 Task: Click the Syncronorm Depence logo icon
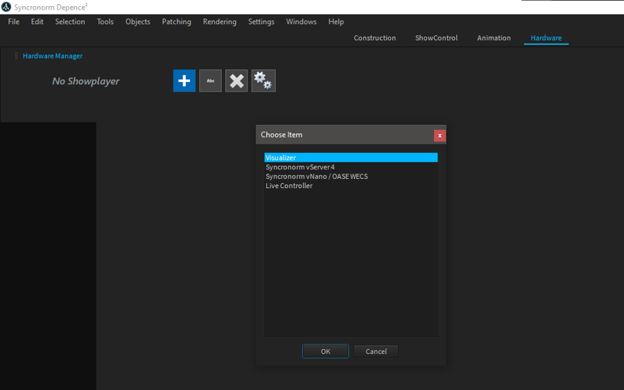[6, 7]
